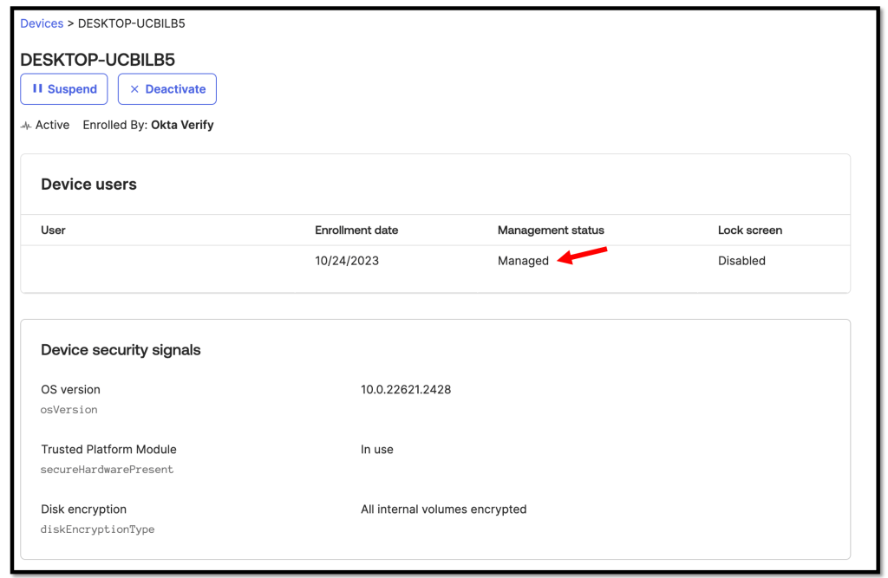Click the Active status pulse icon

(x=26, y=126)
